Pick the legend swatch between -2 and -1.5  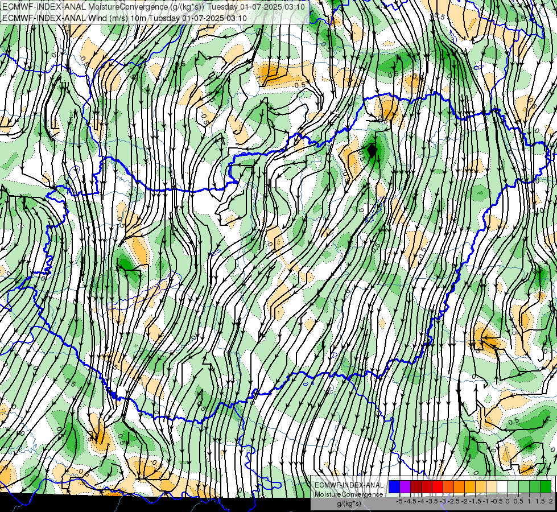coord(470,486)
